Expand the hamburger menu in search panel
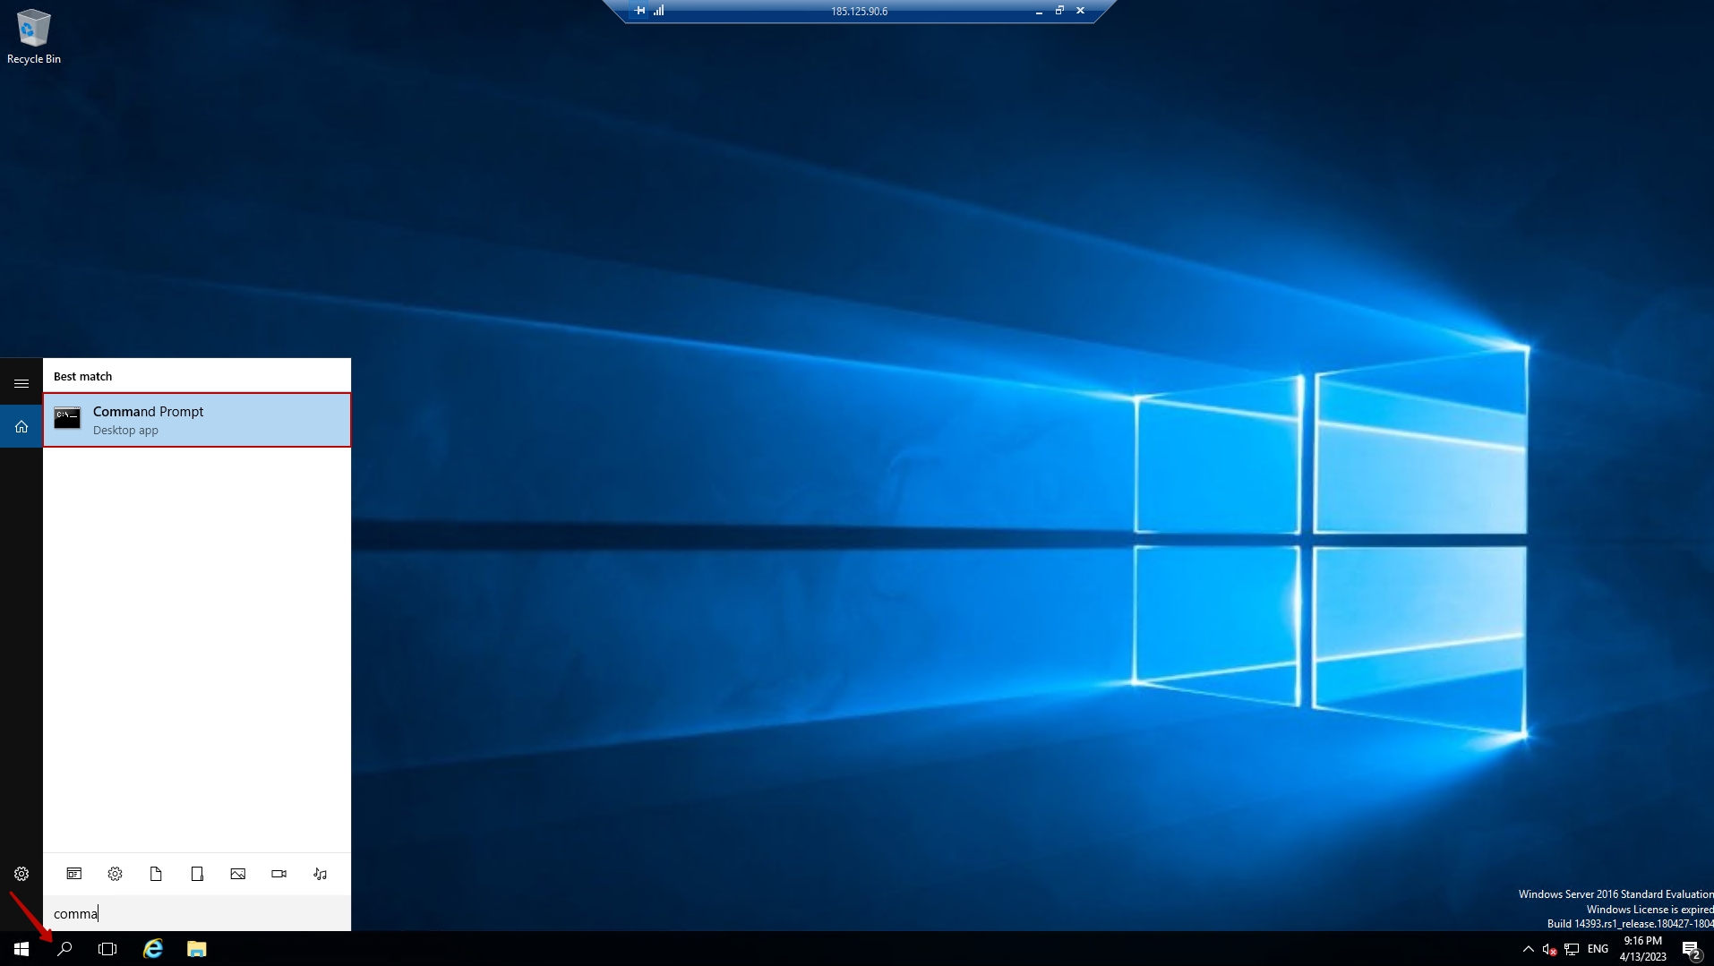1714x966 pixels. click(21, 383)
